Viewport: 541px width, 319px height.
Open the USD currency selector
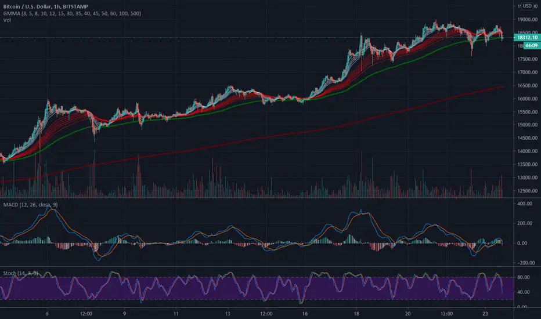coord(527,6)
